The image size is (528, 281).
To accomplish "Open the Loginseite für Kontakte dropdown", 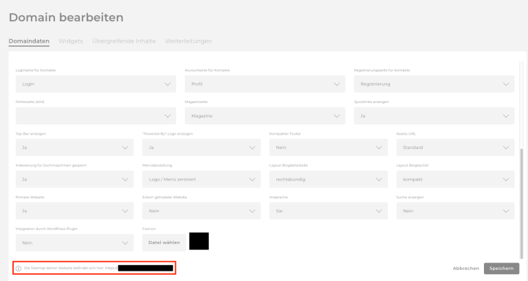I will pos(96,85).
